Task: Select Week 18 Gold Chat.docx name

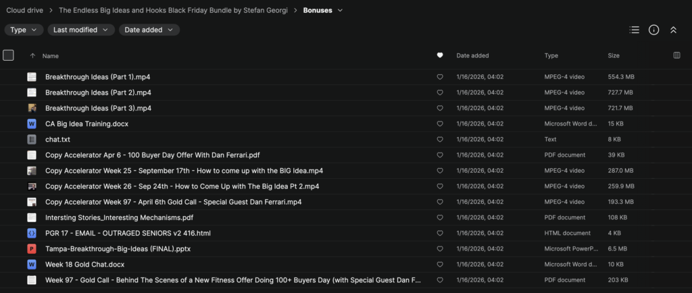Action: click(x=84, y=265)
